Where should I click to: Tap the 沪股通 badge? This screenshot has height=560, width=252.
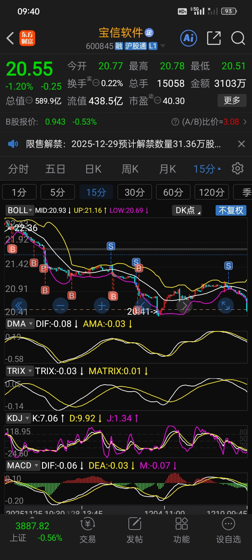136,46
